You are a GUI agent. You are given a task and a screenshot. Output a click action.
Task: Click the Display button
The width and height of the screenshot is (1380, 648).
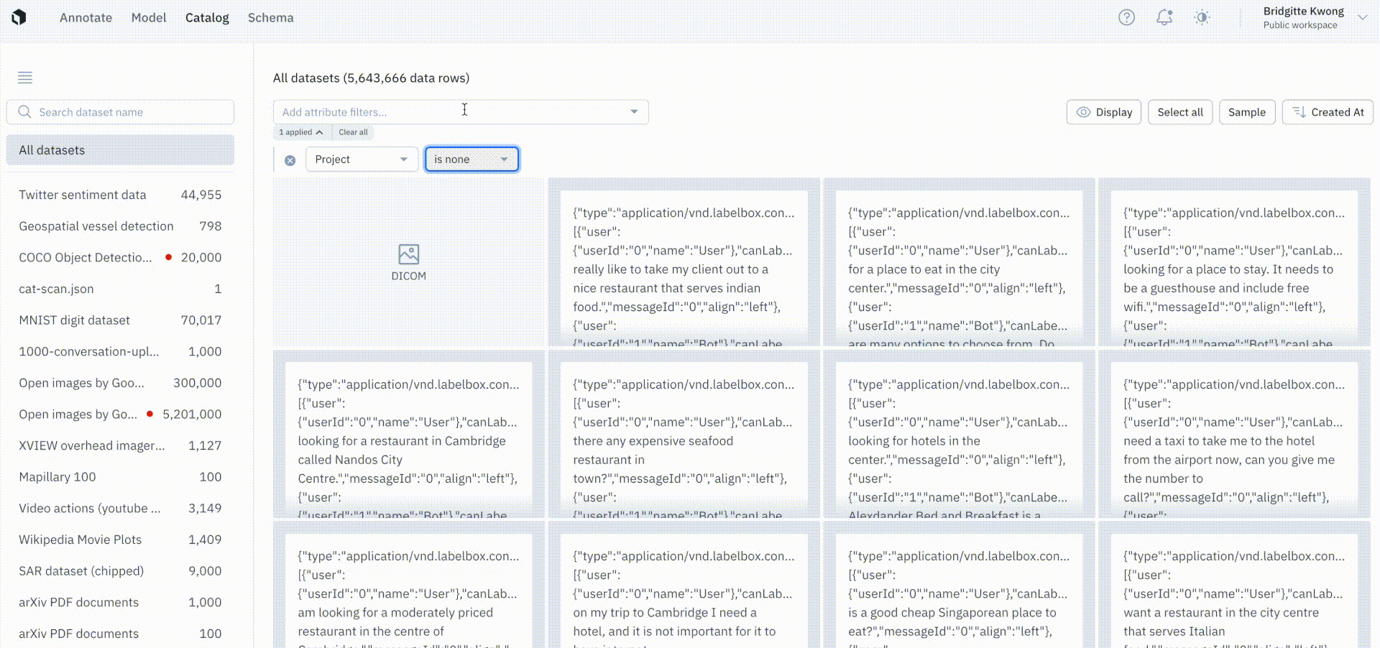1103,112
